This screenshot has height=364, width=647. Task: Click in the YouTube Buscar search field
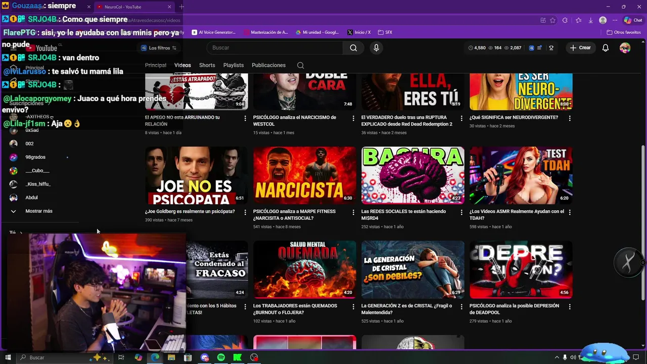pos(274,48)
